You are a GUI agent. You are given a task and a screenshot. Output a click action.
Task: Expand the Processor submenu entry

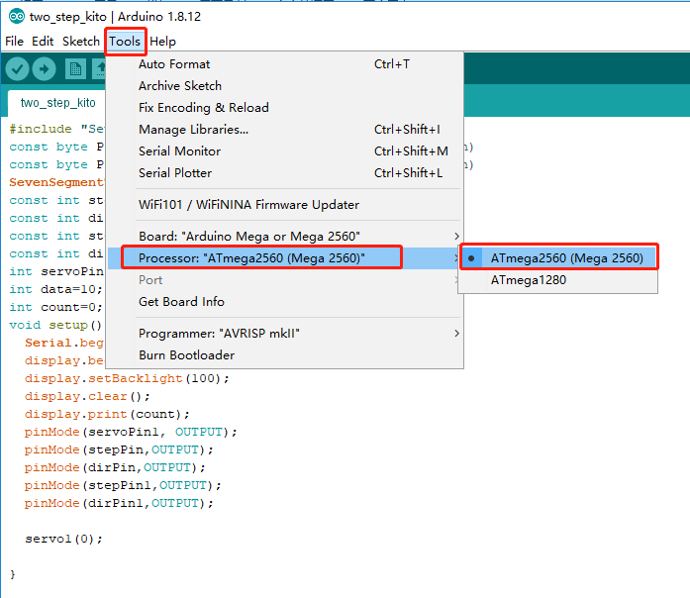[x=285, y=257]
